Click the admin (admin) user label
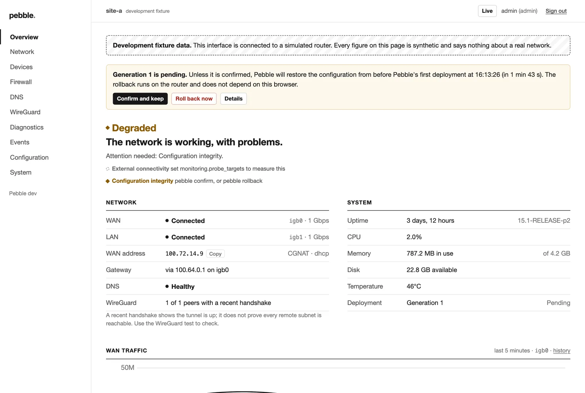Image resolution: width=585 pixels, height=393 pixels. pyautogui.click(x=519, y=11)
